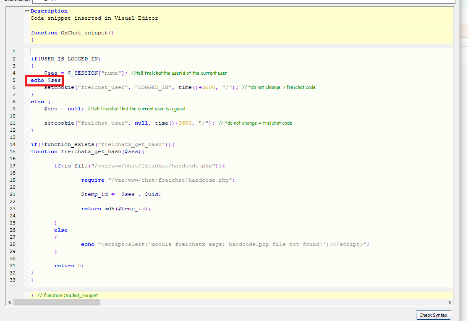Click the horizontal scrollbar right arrow
Image resolution: width=468 pixels, height=321 pixels.
click(450, 303)
